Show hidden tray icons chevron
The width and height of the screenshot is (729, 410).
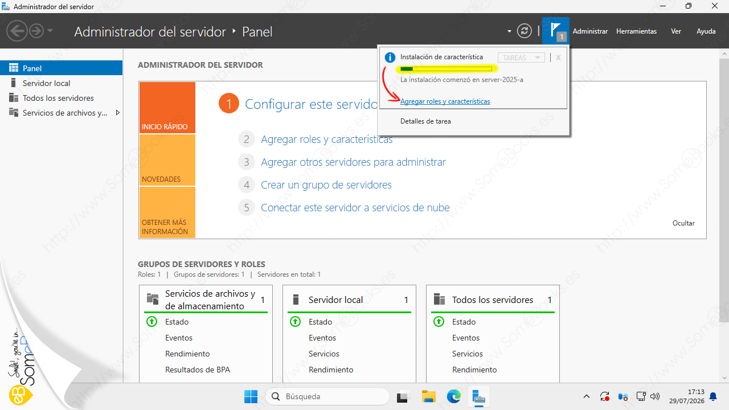[587, 396]
